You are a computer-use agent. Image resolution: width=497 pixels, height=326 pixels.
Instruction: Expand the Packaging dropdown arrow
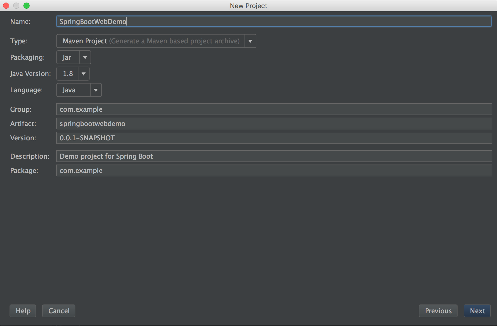click(x=85, y=57)
